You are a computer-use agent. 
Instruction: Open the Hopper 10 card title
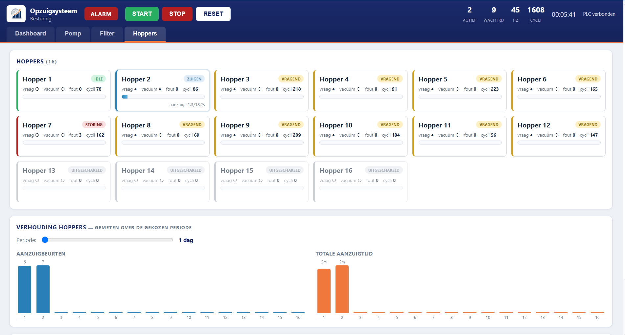pos(336,125)
